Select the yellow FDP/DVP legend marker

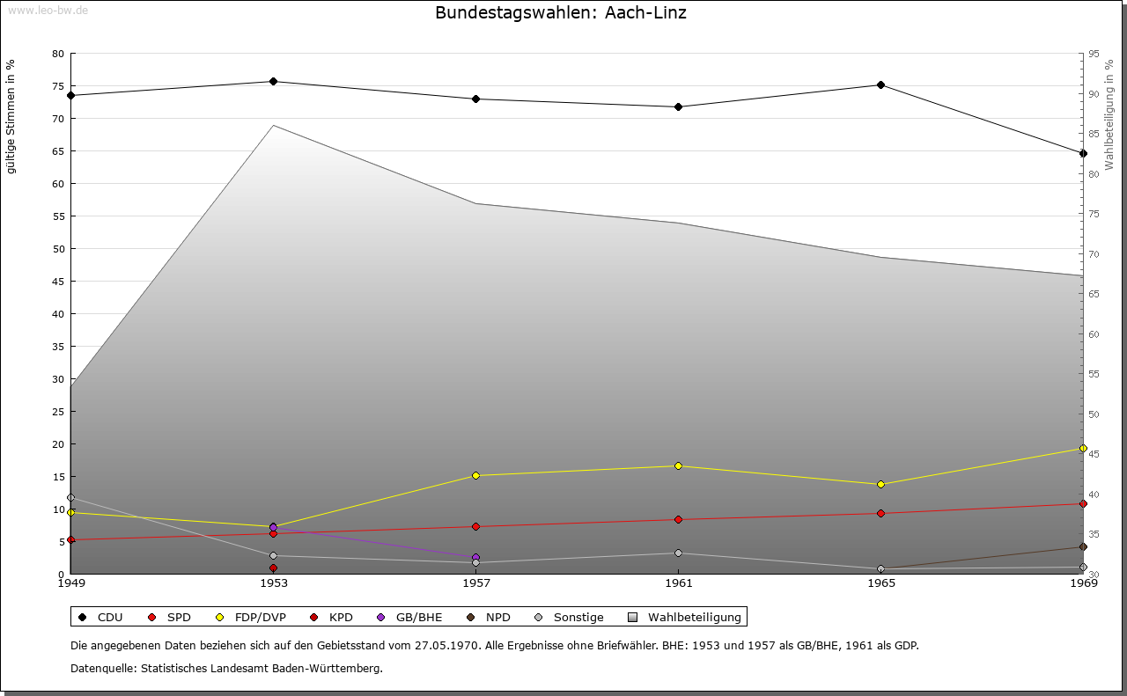[x=220, y=618]
